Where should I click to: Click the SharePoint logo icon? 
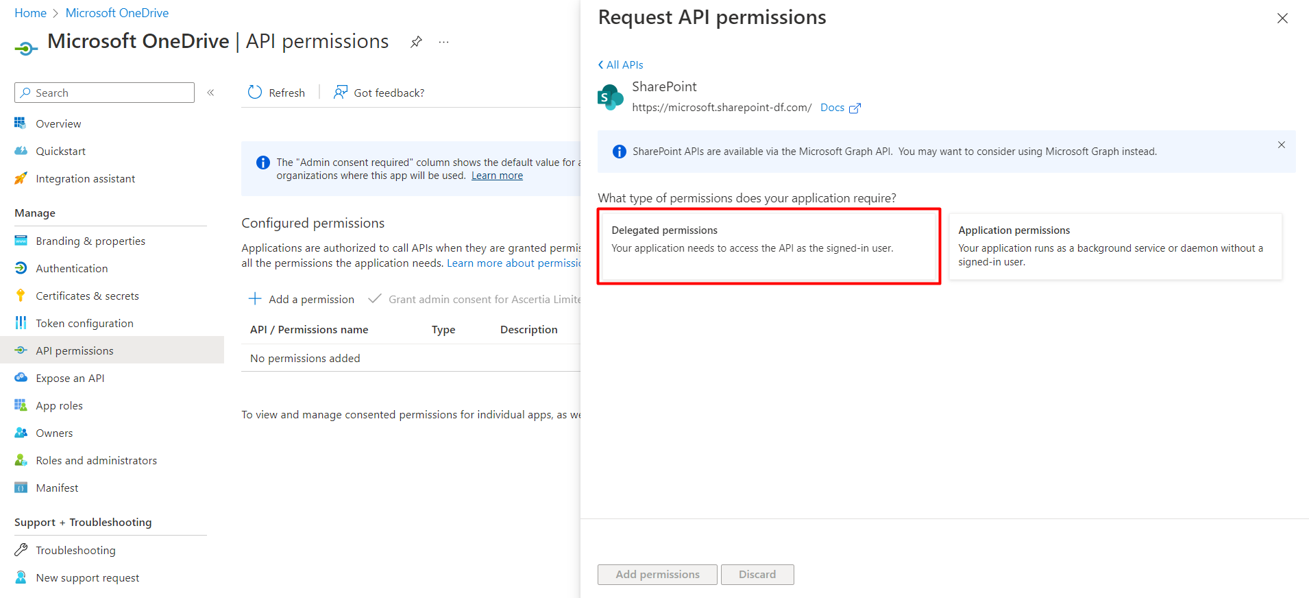(x=610, y=97)
